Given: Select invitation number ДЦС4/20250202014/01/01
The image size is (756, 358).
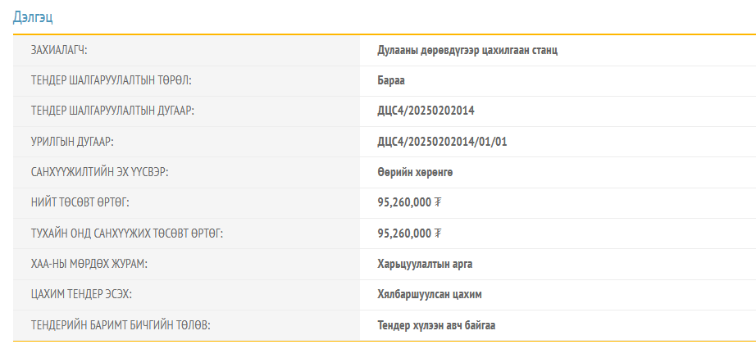Looking at the screenshot, I should [442, 142].
